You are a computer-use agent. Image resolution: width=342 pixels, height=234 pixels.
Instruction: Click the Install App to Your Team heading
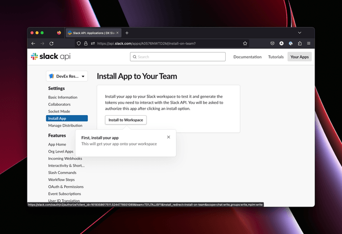137,76
